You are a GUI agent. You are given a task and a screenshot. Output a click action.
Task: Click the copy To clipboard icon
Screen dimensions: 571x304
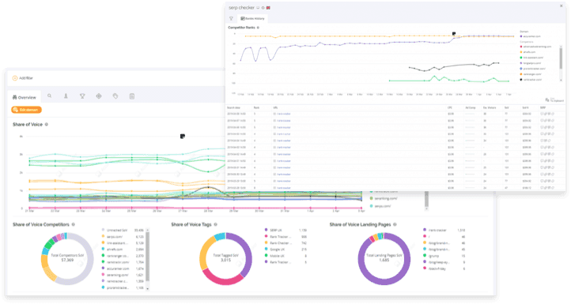(547, 99)
